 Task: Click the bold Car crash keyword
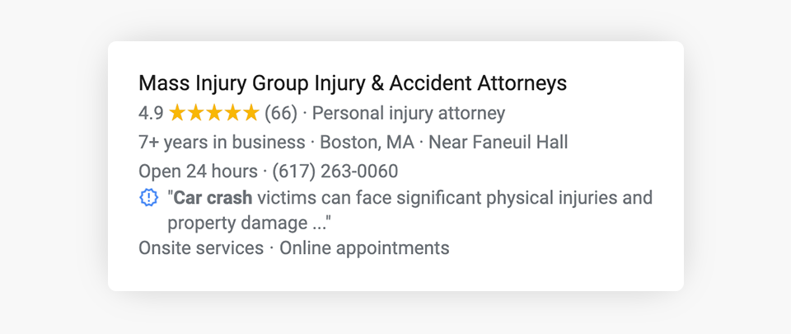coord(213,198)
